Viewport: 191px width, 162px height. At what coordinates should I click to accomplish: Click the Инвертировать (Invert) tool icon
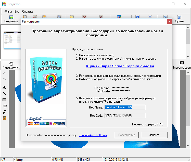(182, 63)
